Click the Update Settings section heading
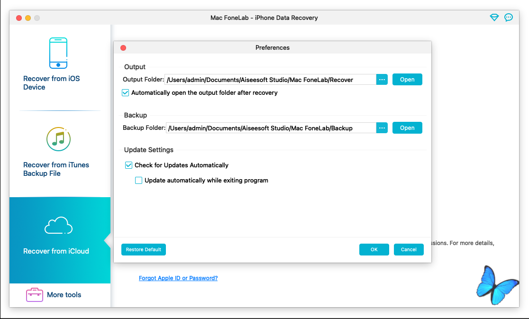 tap(149, 150)
